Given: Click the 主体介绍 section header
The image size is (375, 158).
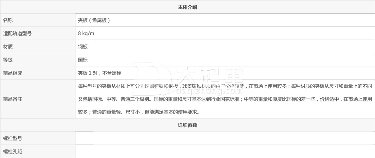Looking at the screenshot, I should pyautogui.click(x=187, y=7).
